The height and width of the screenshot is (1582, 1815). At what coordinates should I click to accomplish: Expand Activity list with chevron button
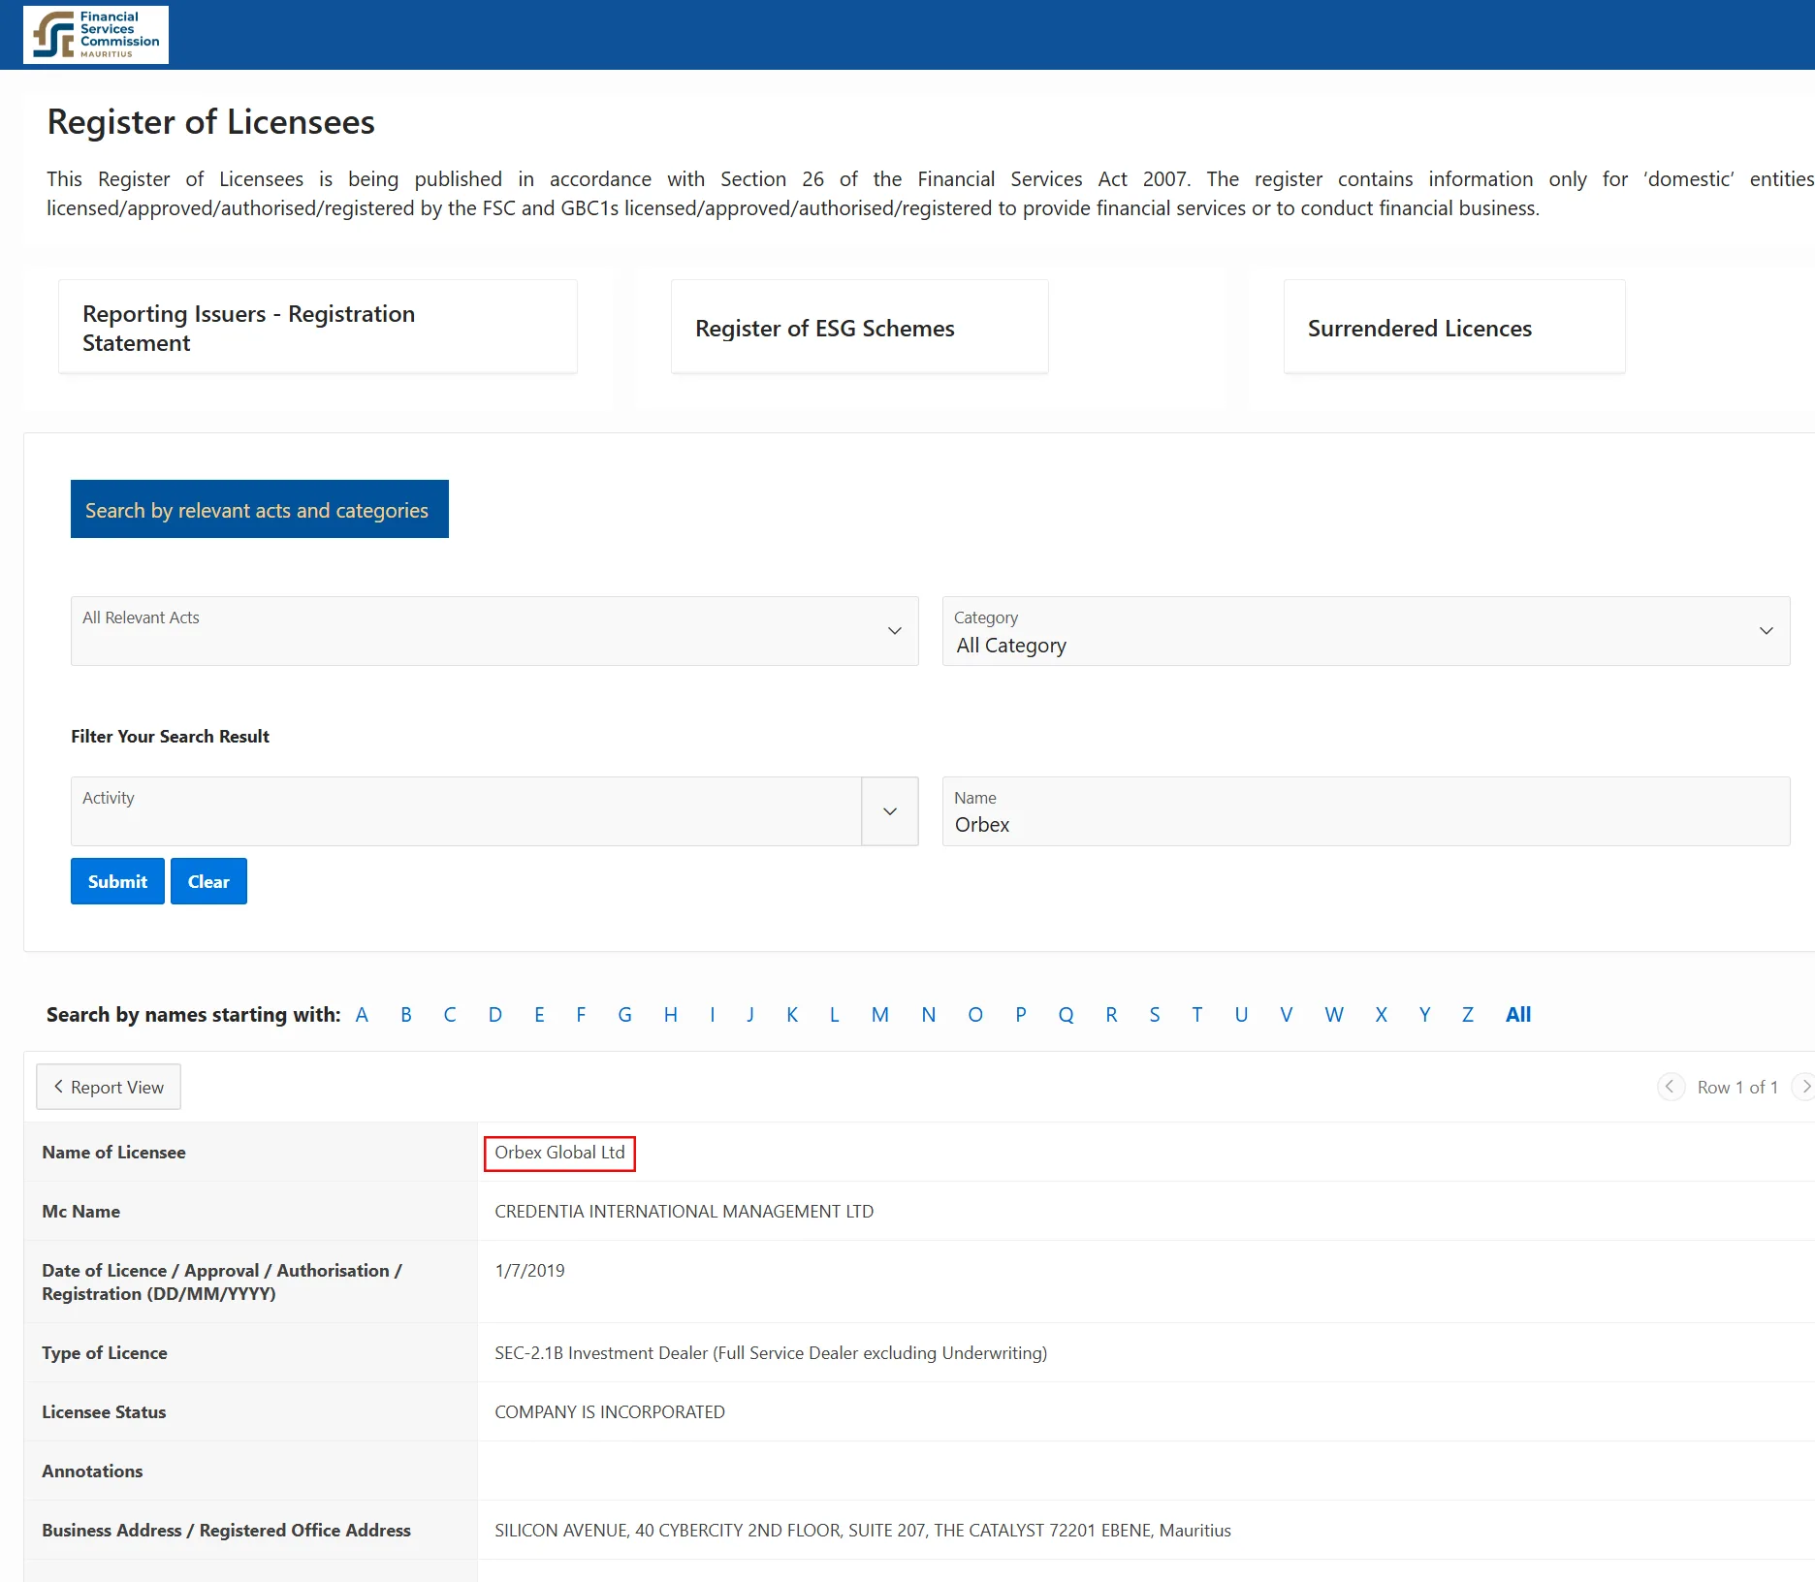(x=890, y=811)
